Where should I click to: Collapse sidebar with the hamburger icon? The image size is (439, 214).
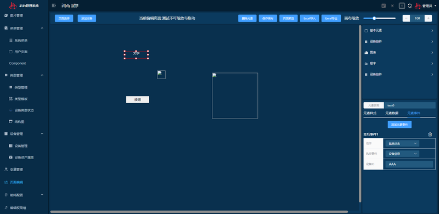(x=54, y=5)
